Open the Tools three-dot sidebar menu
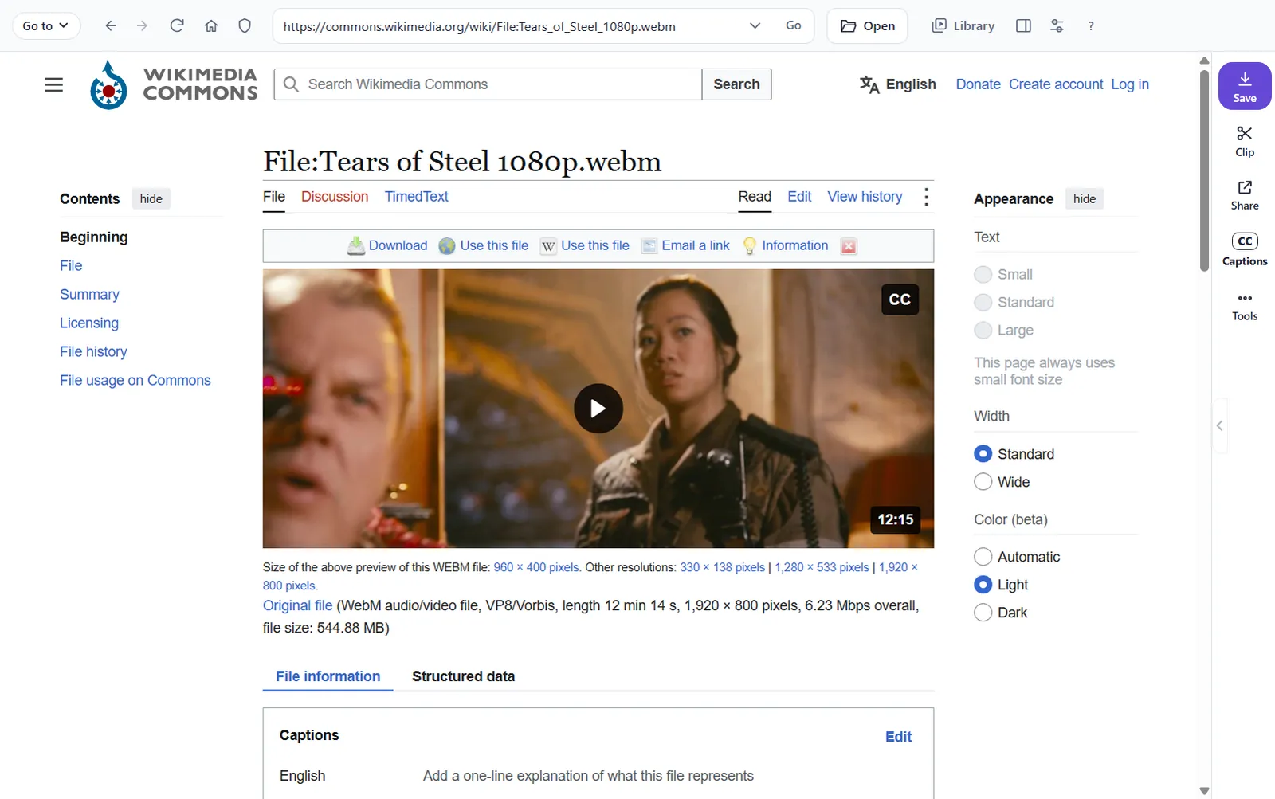This screenshot has width=1275, height=799. coord(1245,306)
